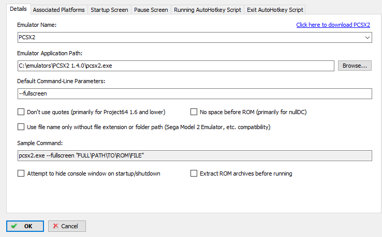
Task: Open the Running AutoHotkey Script tab
Action: [208, 10]
